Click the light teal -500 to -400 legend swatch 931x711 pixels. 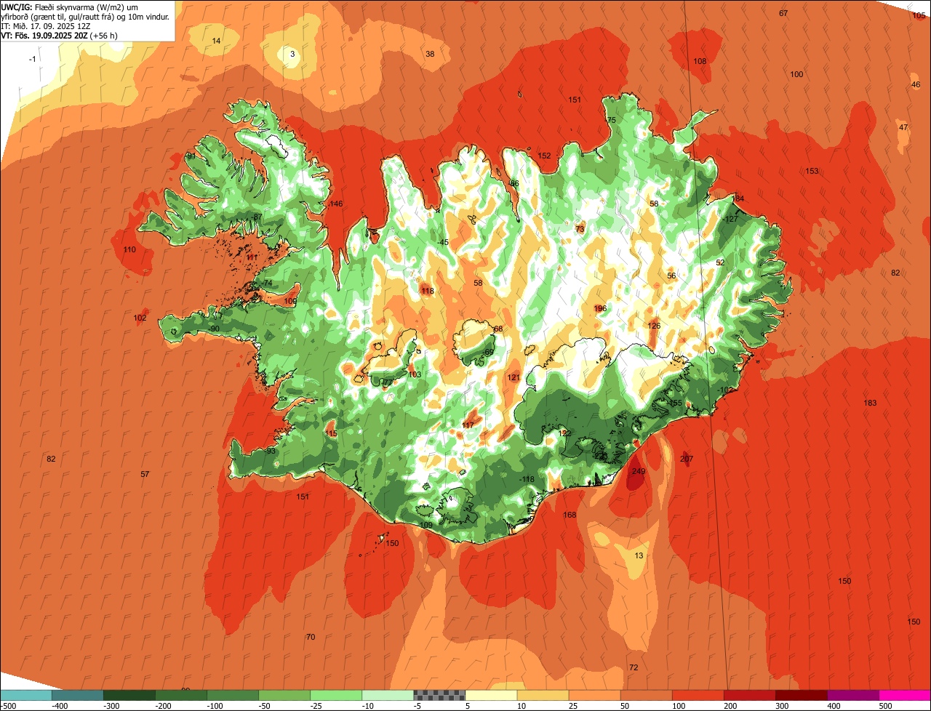coord(26,695)
